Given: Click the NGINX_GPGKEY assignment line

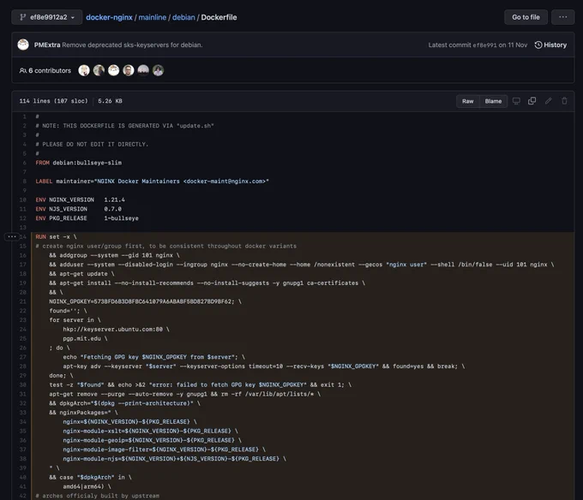Looking at the screenshot, I should [x=145, y=301].
